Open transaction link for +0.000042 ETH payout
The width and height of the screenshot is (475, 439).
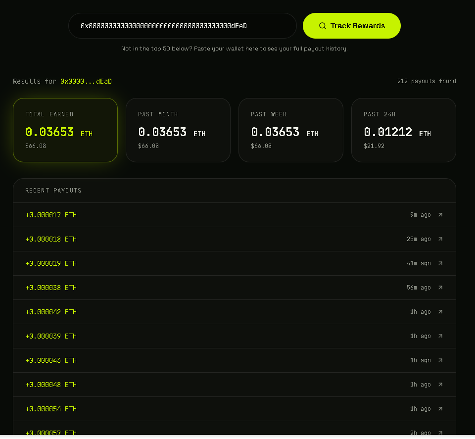point(440,312)
